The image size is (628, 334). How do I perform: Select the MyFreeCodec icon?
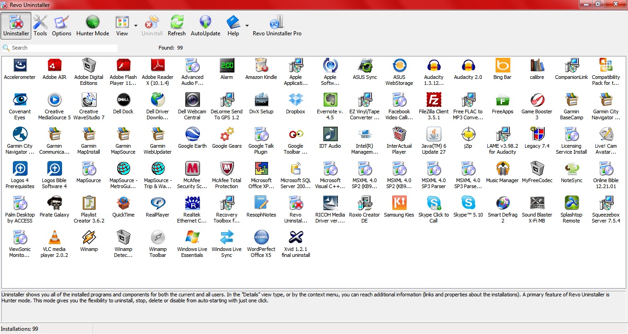(537, 169)
